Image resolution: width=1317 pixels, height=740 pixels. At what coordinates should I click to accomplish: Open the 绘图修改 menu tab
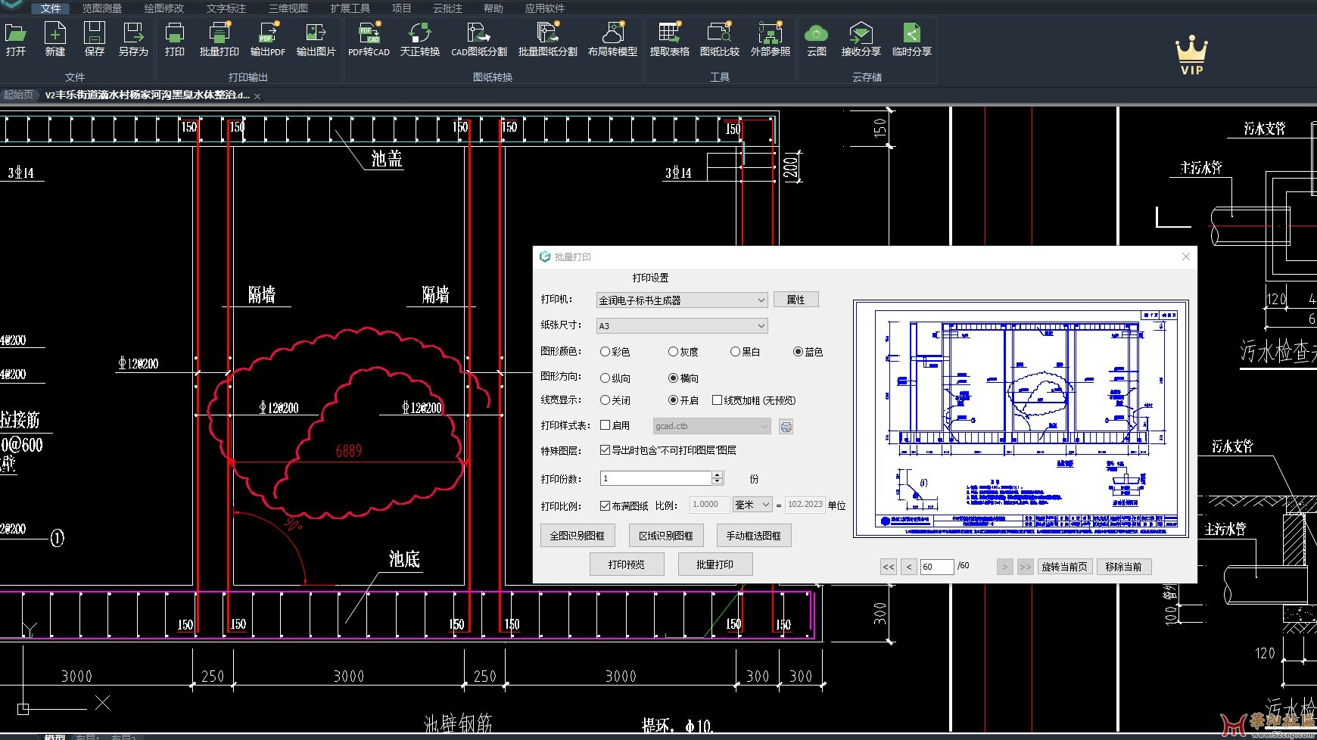164,8
